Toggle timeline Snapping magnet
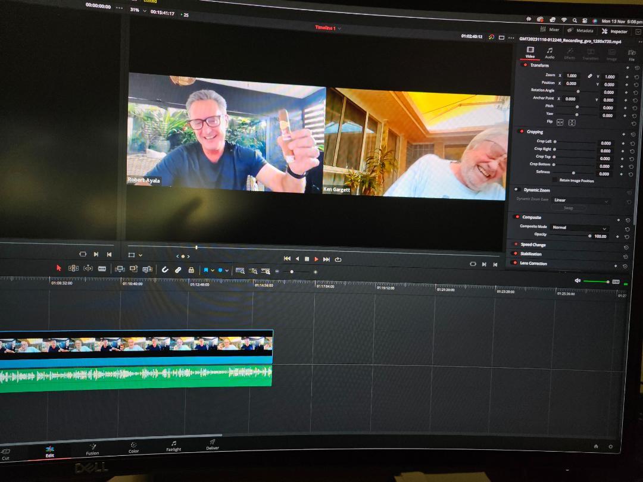643x482 pixels. tap(165, 270)
